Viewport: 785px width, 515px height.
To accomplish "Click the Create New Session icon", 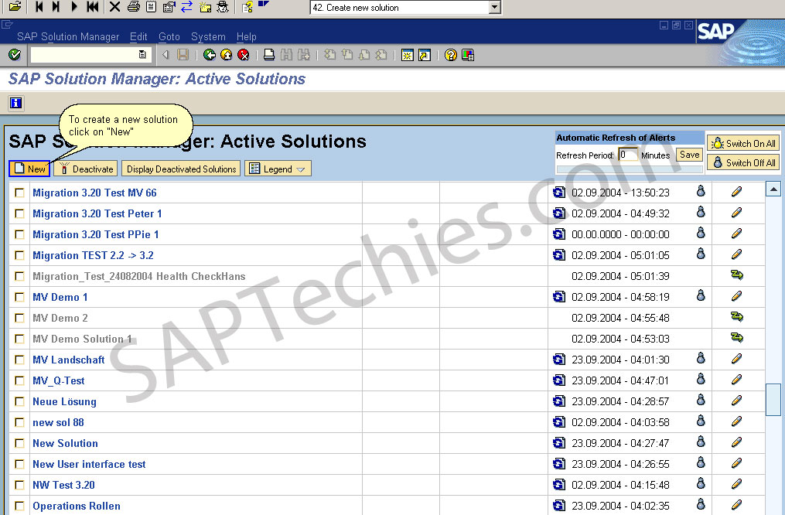I will (x=407, y=55).
